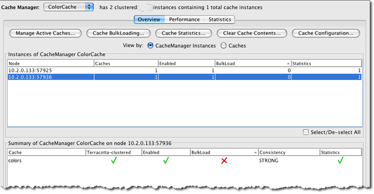This screenshot has height=194, width=374.
Task: Click Clear Cache Contents button
Action: click(252, 33)
